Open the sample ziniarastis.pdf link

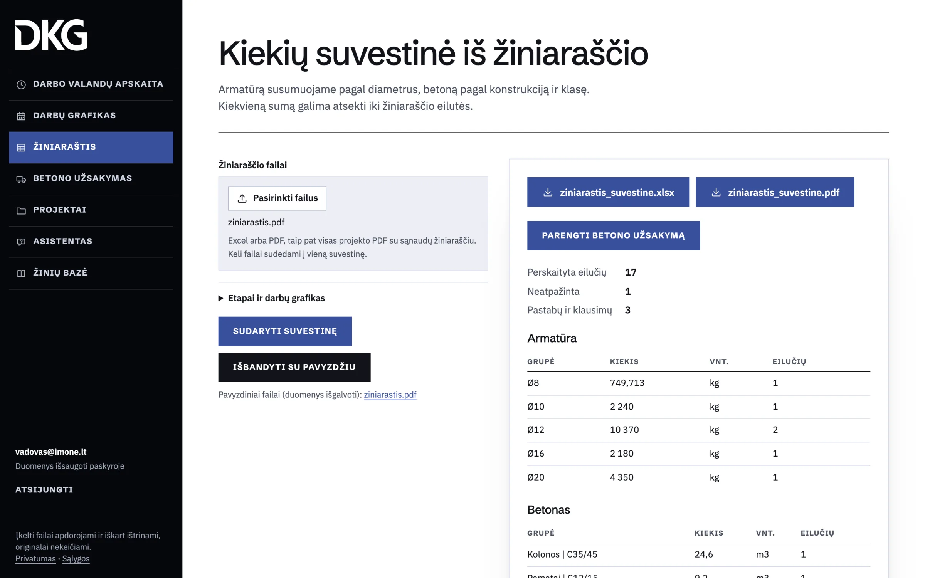click(390, 395)
